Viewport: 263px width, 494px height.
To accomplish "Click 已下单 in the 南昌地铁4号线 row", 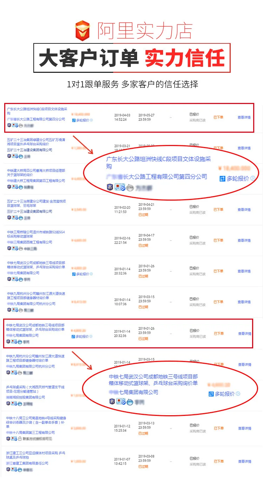I will tap(218, 428).
